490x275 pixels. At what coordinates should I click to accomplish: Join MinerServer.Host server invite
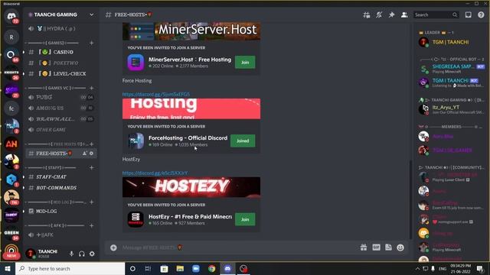pyautogui.click(x=245, y=63)
